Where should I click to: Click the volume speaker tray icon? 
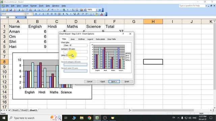click(x=190, y=118)
